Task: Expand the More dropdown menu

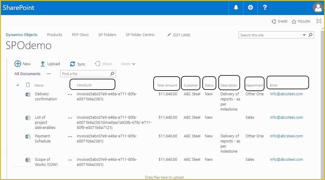Action: coord(128,64)
